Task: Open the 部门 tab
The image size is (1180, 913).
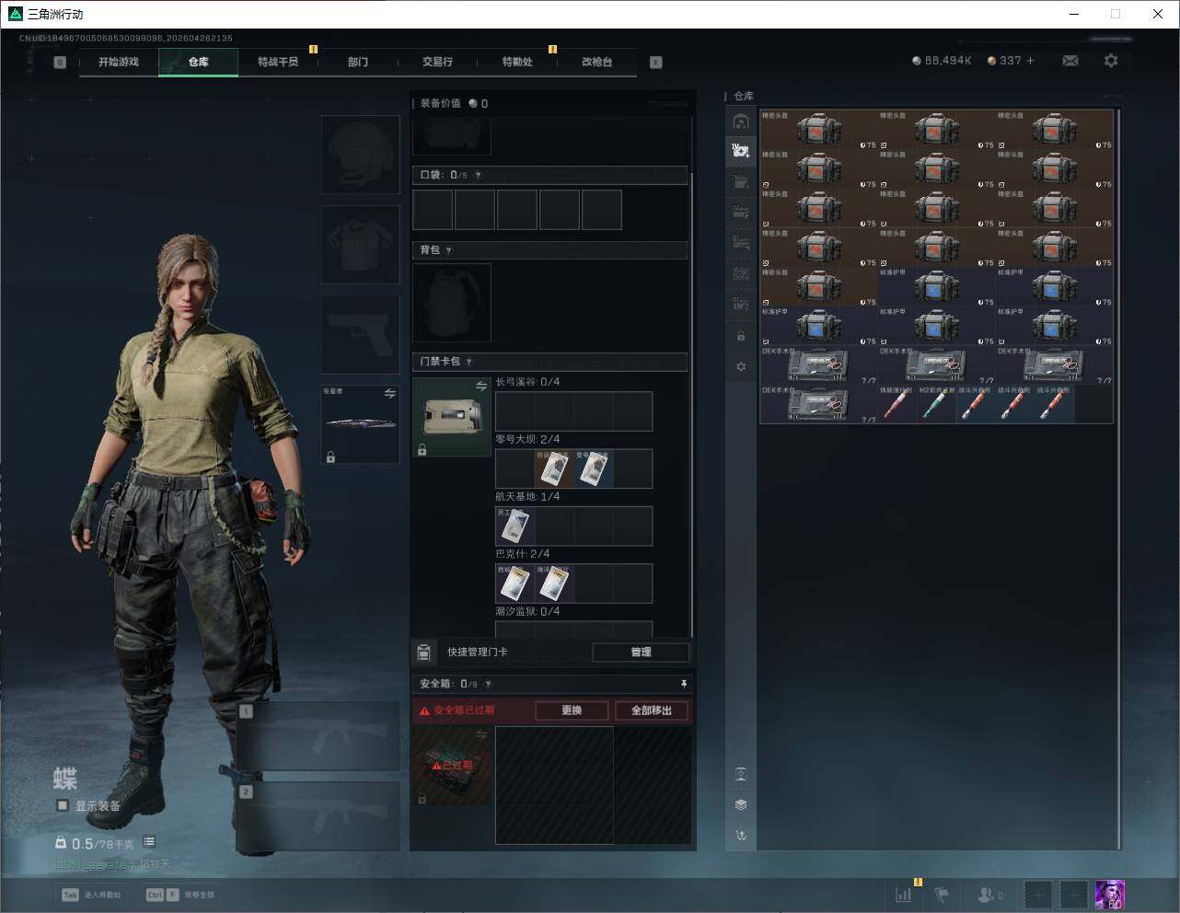Action: (x=358, y=62)
